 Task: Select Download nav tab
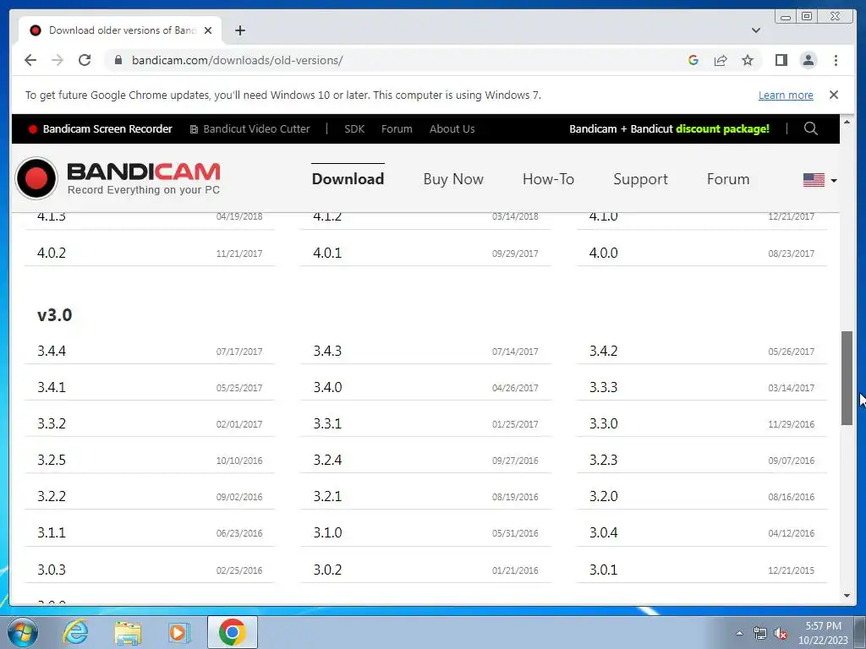coord(348,179)
